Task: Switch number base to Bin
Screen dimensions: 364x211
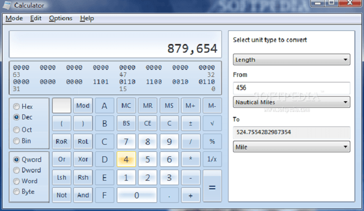Action: (17, 141)
